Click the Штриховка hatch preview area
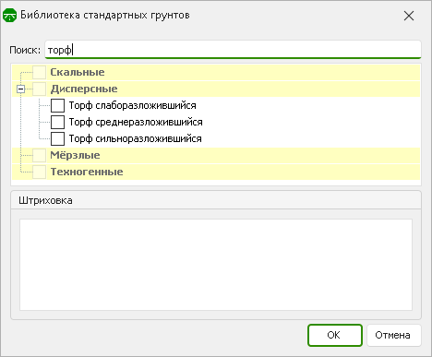The image size is (432, 357). click(216, 265)
